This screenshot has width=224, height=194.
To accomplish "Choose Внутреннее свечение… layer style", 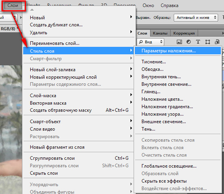I will click(x=178, y=84).
